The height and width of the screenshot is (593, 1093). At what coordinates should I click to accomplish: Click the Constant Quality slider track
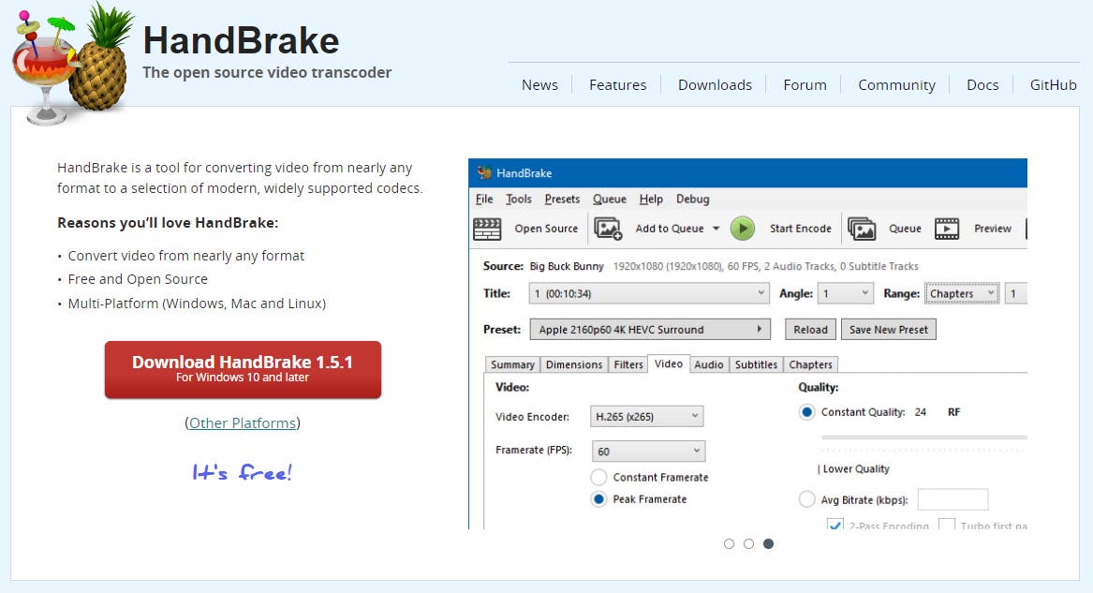click(x=923, y=437)
